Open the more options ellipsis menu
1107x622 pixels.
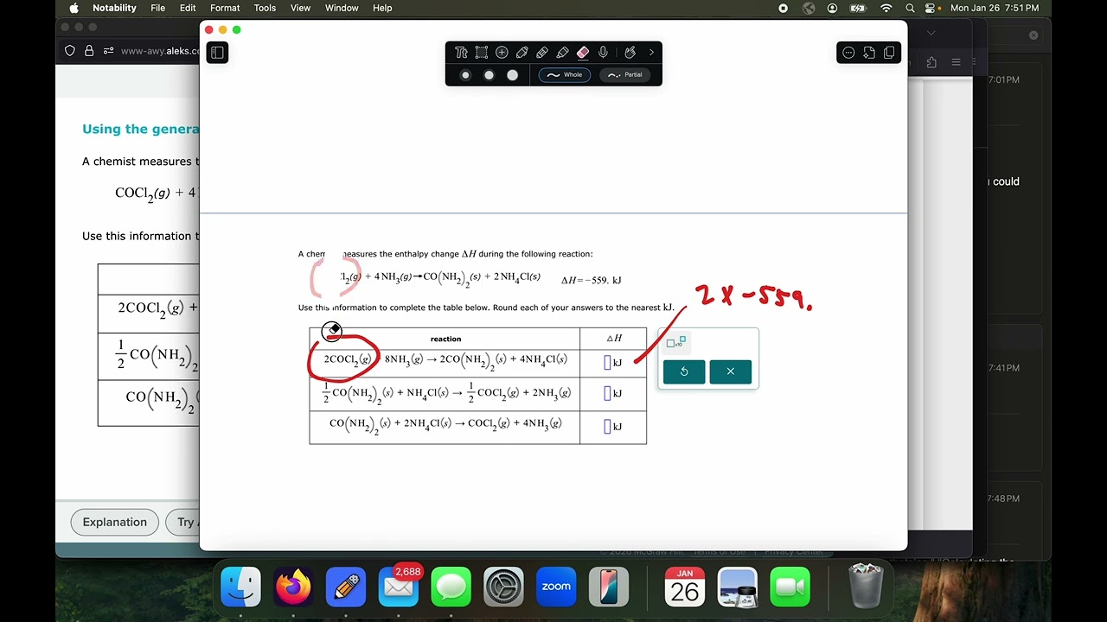[x=848, y=53]
